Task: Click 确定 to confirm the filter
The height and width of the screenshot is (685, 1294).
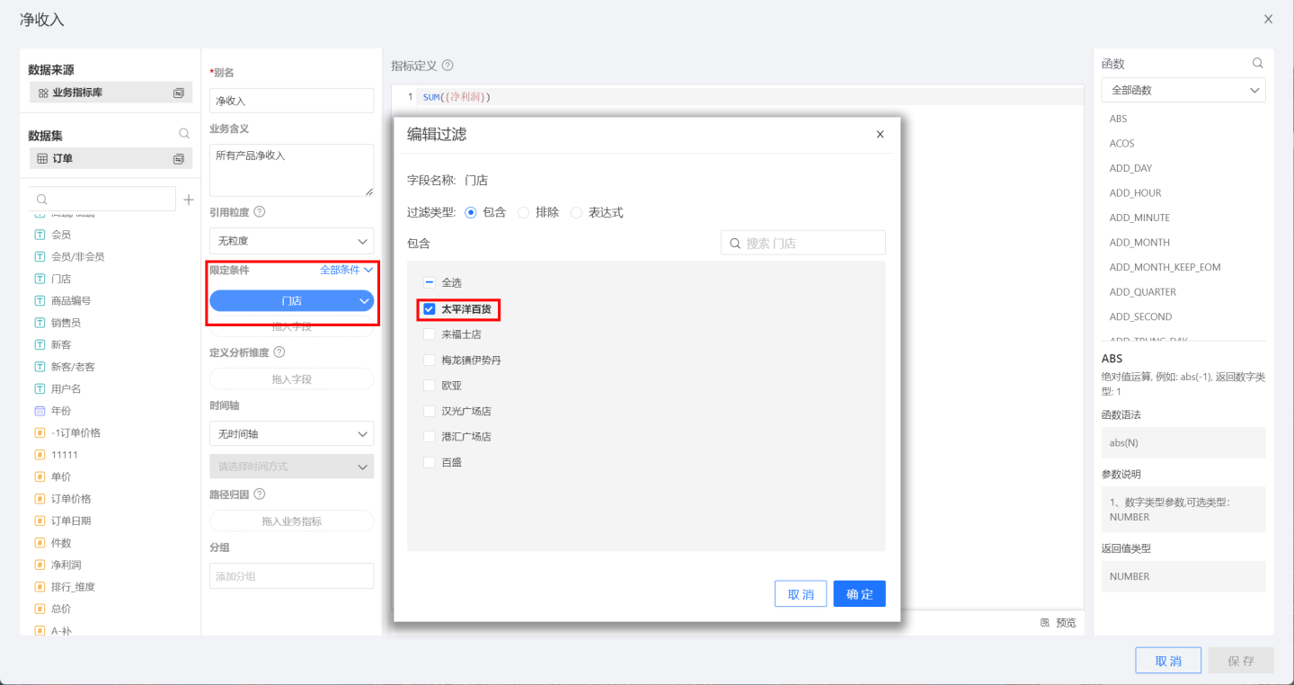Action: click(859, 594)
